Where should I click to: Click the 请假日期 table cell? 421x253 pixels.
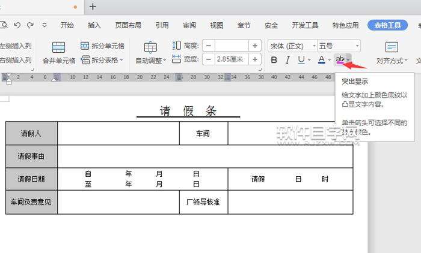31,179
